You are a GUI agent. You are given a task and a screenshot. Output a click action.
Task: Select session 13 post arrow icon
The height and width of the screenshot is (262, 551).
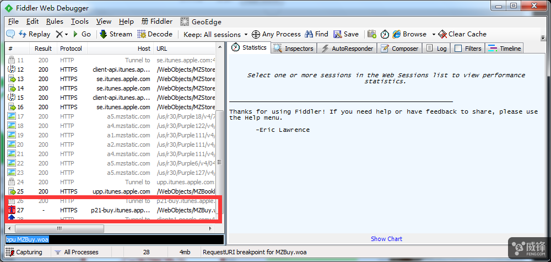point(12,79)
